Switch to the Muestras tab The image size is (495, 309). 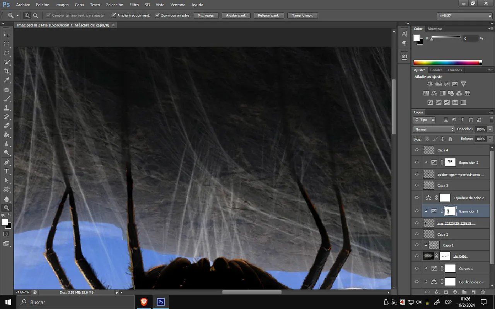coord(435,29)
